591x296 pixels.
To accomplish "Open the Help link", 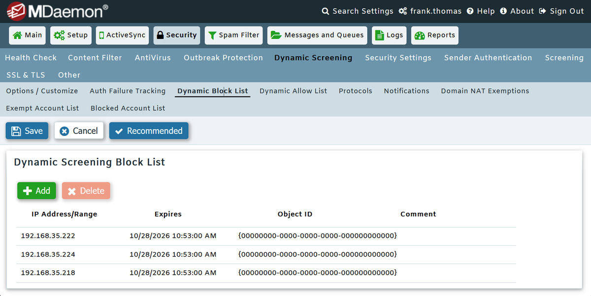I will [481, 11].
